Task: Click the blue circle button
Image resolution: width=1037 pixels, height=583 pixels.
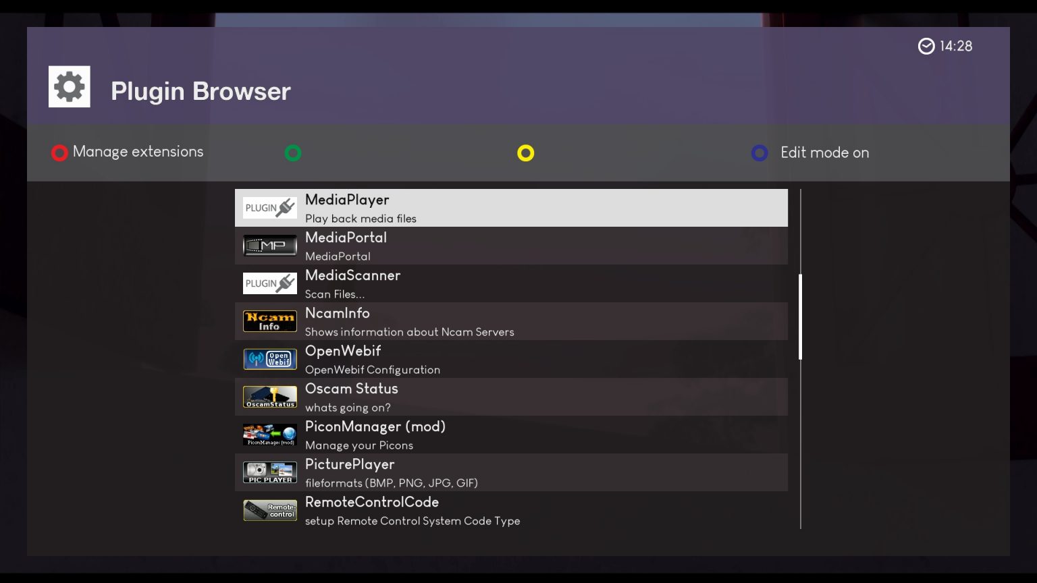Action: click(760, 153)
